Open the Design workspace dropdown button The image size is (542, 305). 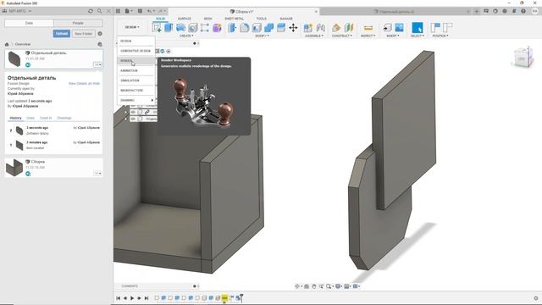pyautogui.click(x=132, y=27)
